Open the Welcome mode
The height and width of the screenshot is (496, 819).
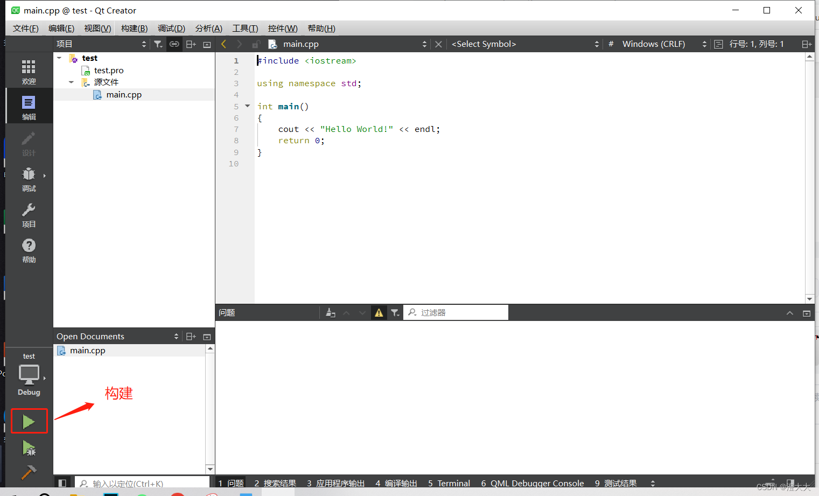29,72
